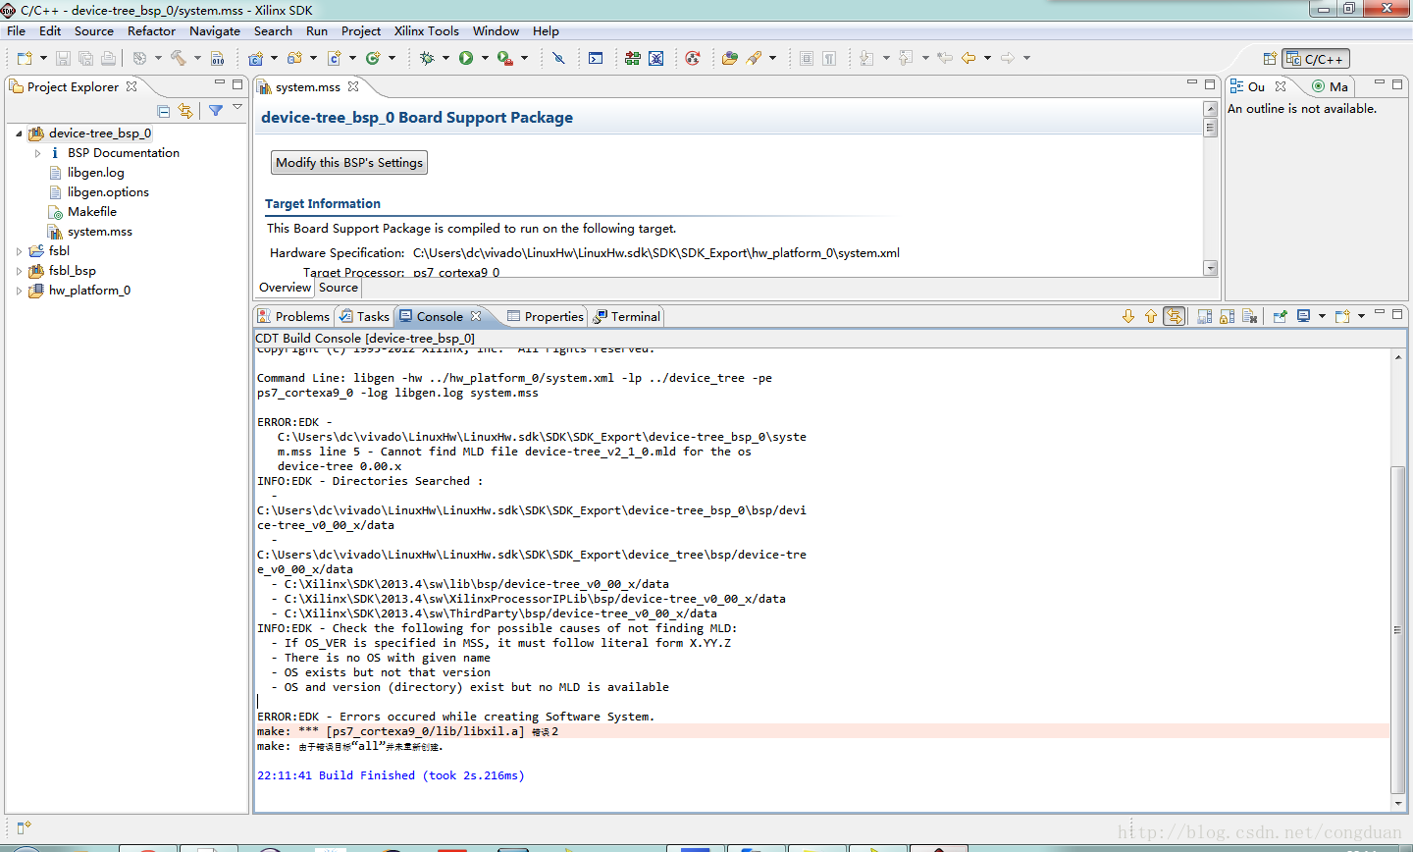Expand the fsbl project node
Screen dimensions: 1413x852
point(19,251)
